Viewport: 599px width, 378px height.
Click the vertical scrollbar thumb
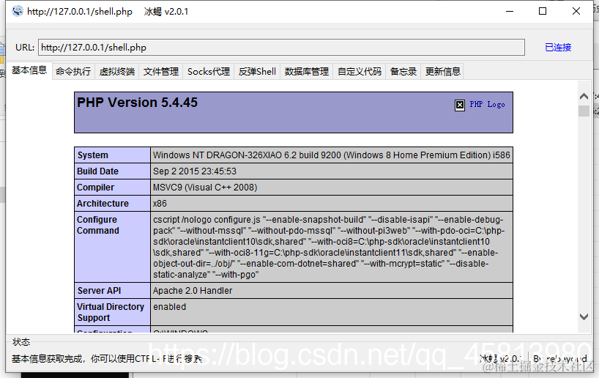coord(584,111)
